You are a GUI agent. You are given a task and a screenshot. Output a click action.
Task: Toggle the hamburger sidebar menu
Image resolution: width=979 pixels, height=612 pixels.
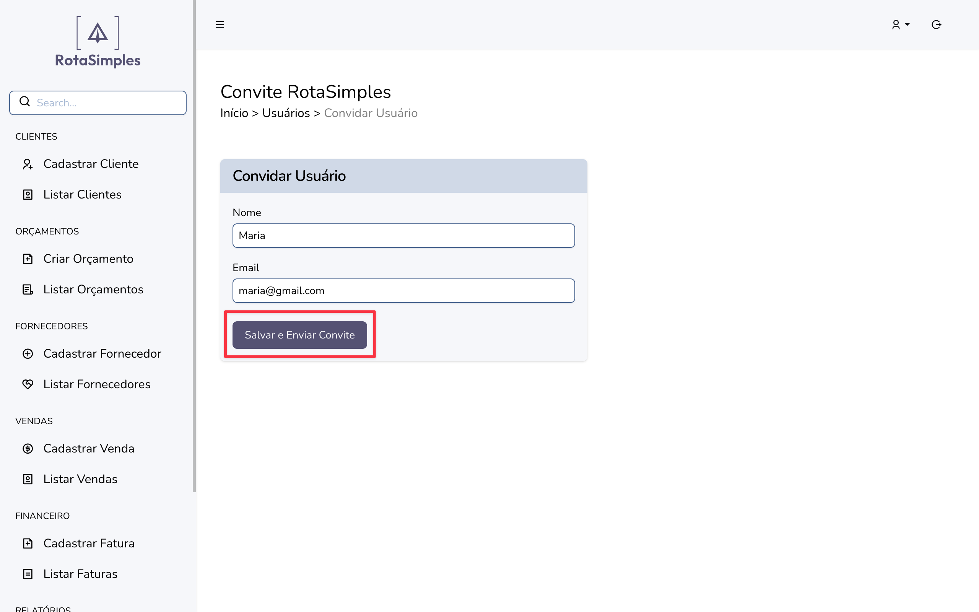tap(219, 25)
